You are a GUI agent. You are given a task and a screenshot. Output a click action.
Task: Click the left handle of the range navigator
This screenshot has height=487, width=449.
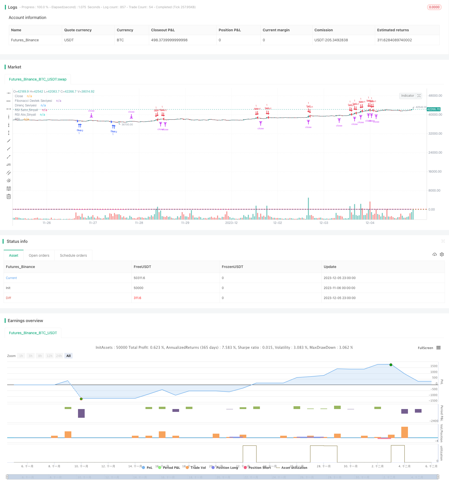coord(7,477)
